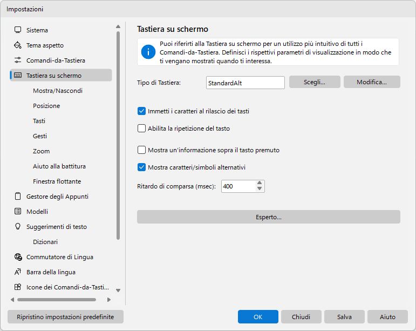Click the Modelli list icon
The width and height of the screenshot is (416, 331).
click(18, 212)
